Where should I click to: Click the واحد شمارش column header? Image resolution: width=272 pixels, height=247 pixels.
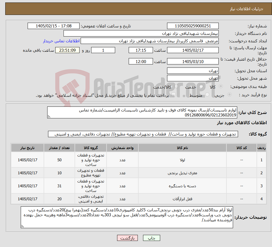pos(122,148)
